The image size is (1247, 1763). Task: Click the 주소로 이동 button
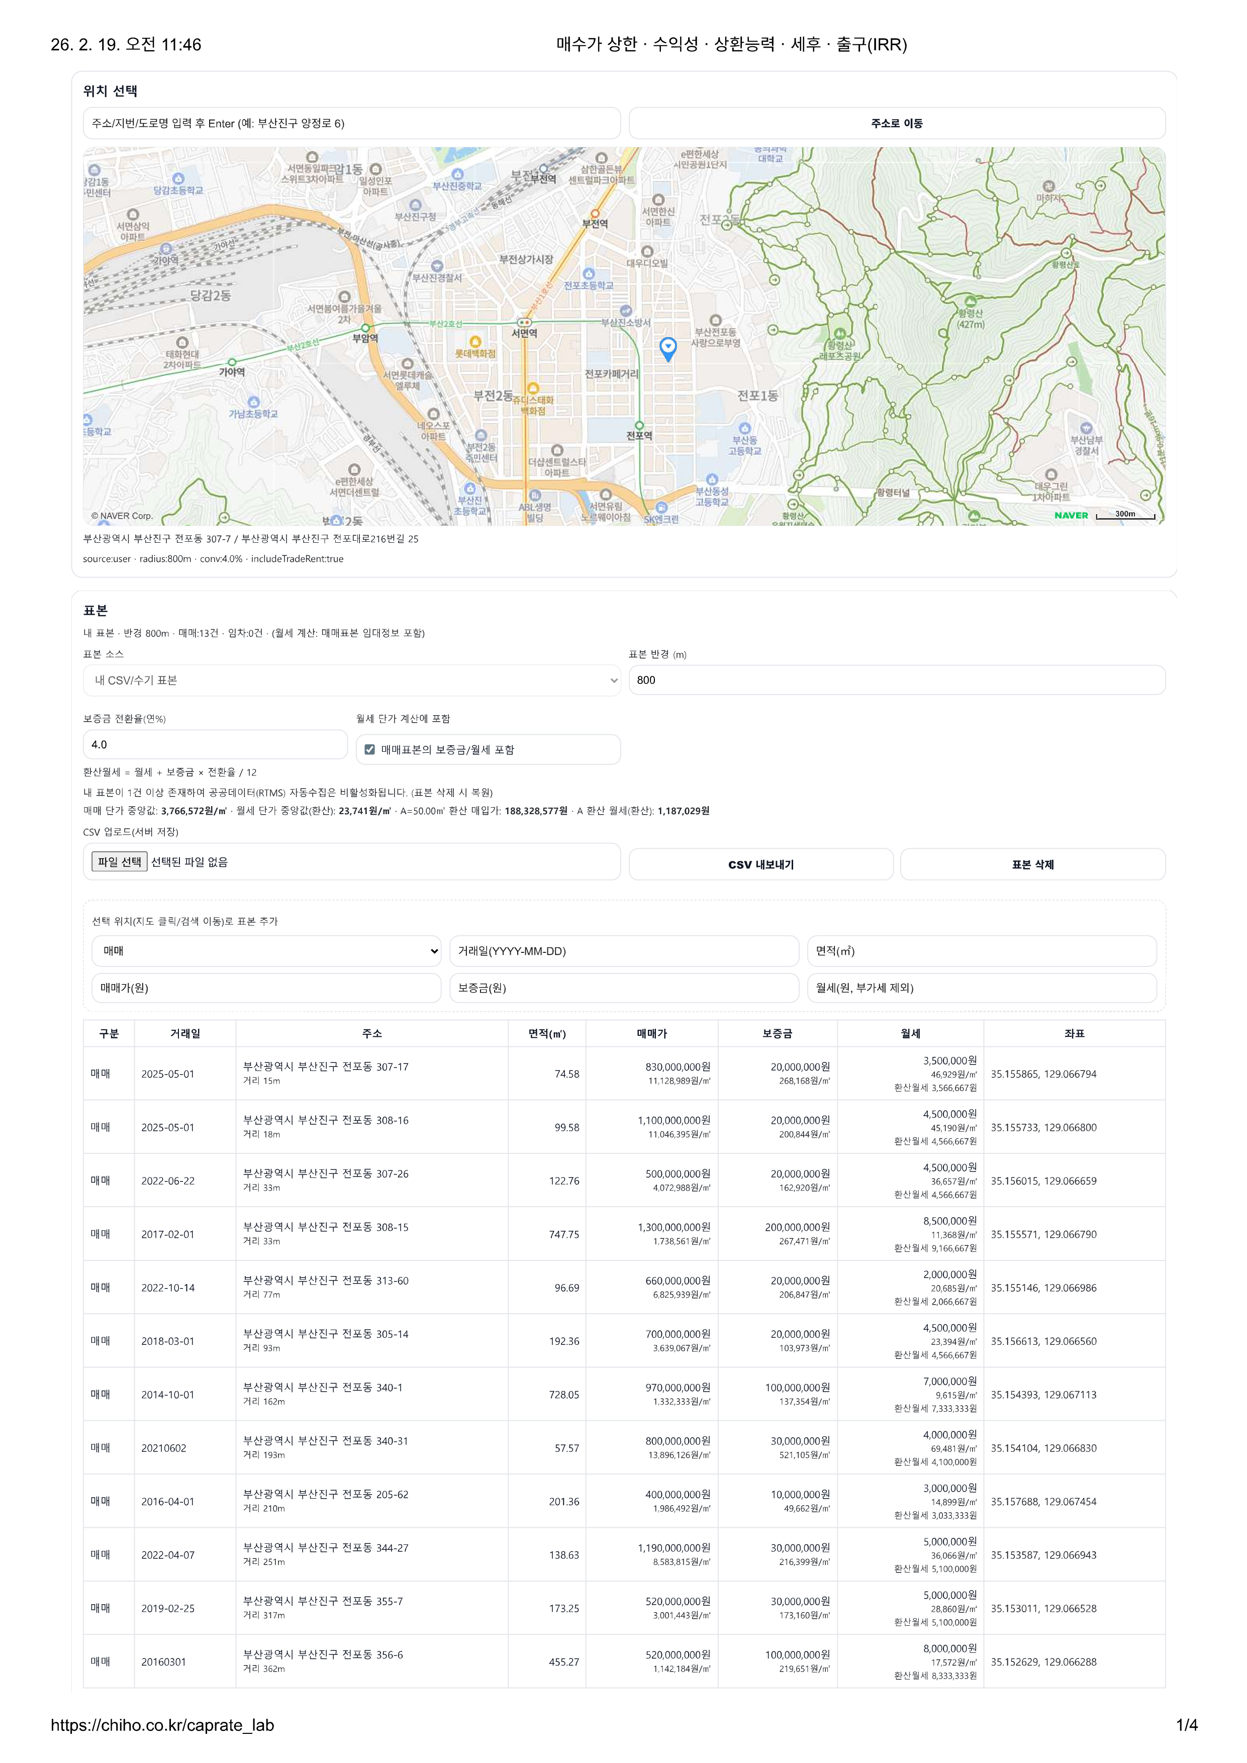pos(896,123)
